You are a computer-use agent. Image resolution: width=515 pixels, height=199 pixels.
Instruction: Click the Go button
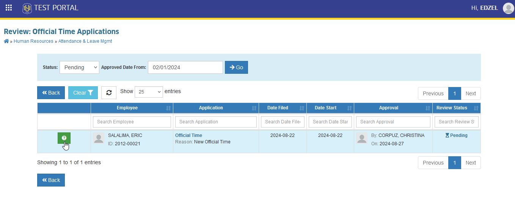point(236,67)
